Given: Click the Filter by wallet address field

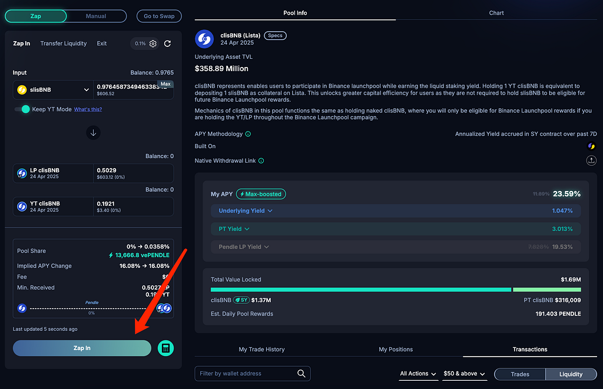Looking at the screenshot, I should click(253, 373).
